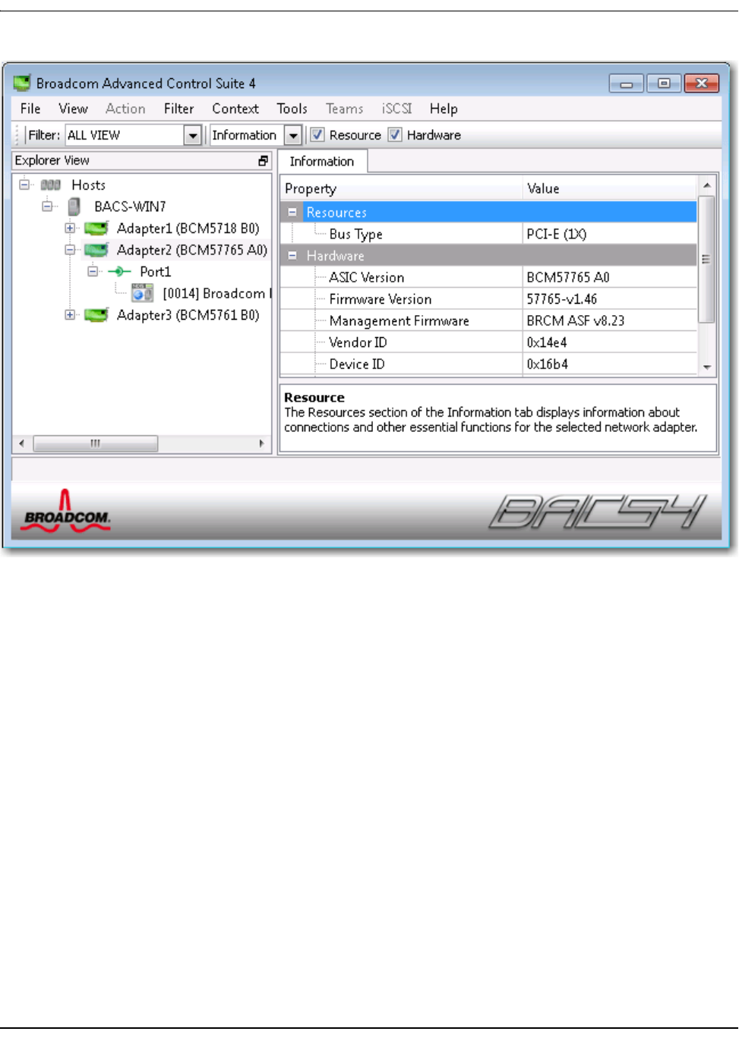Open the Filter ALL VIEW dropdown
The height and width of the screenshot is (1044, 739).
pos(193,135)
